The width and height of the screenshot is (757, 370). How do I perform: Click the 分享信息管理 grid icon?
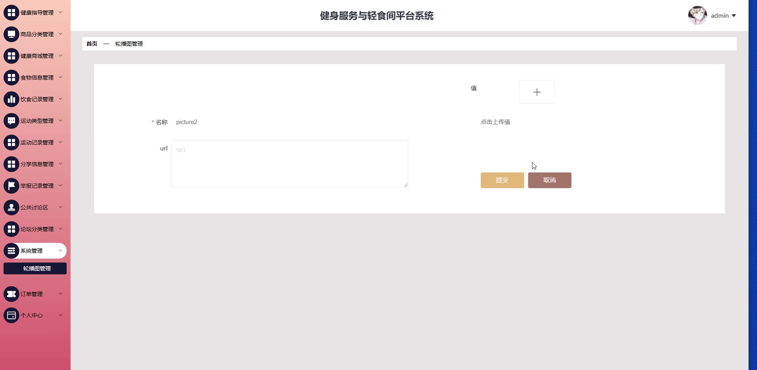[11, 164]
